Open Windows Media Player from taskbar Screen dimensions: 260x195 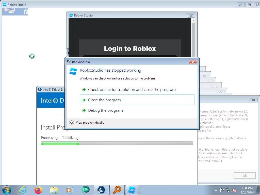click(70, 190)
